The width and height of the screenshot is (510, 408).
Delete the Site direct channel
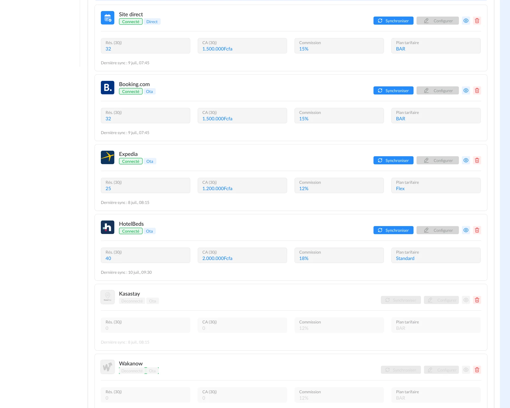[477, 21]
